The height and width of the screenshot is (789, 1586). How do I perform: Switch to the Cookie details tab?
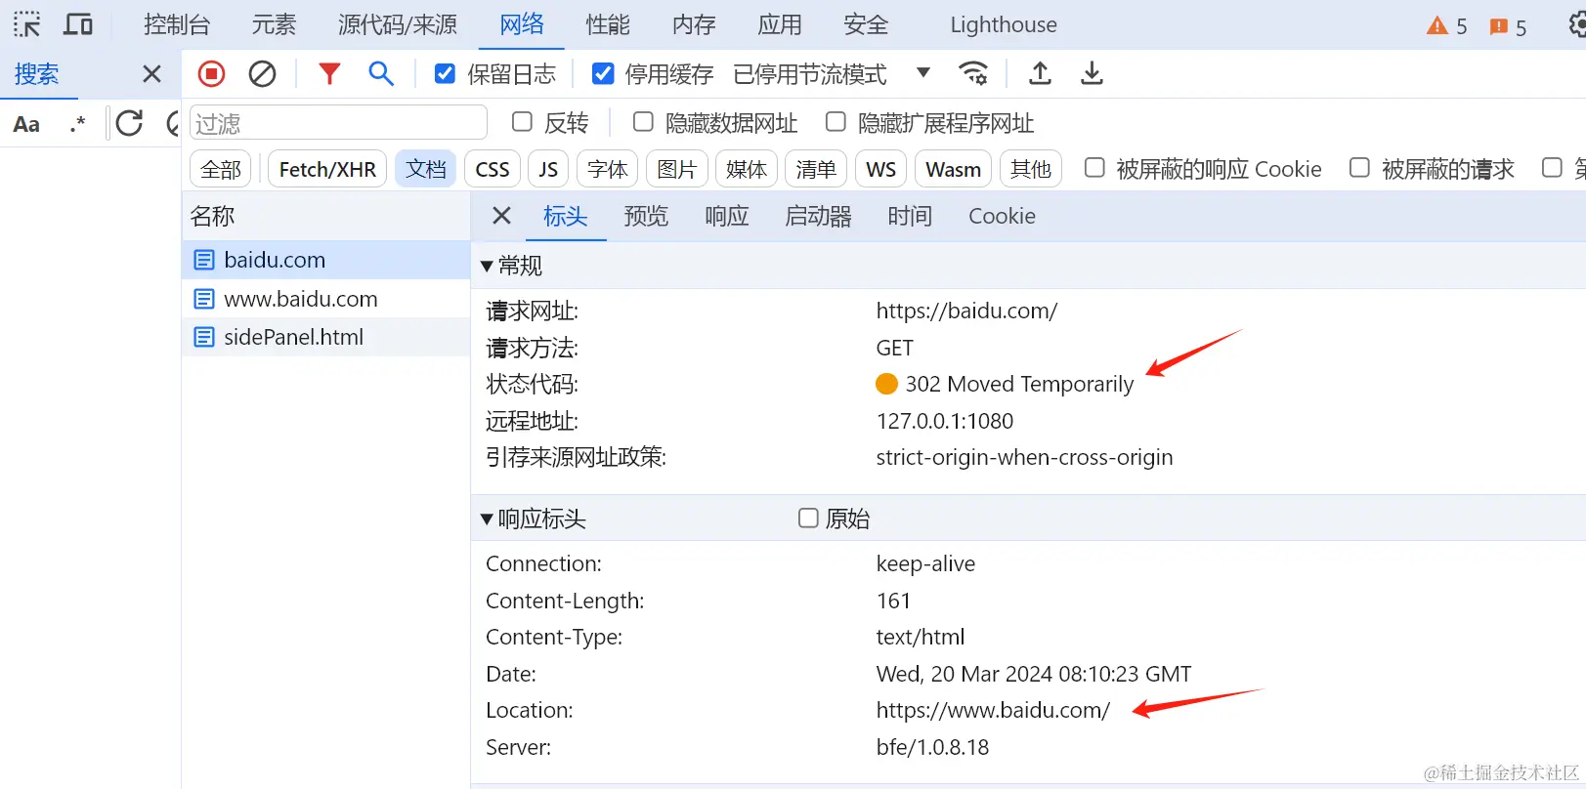pyautogui.click(x=1002, y=216)
